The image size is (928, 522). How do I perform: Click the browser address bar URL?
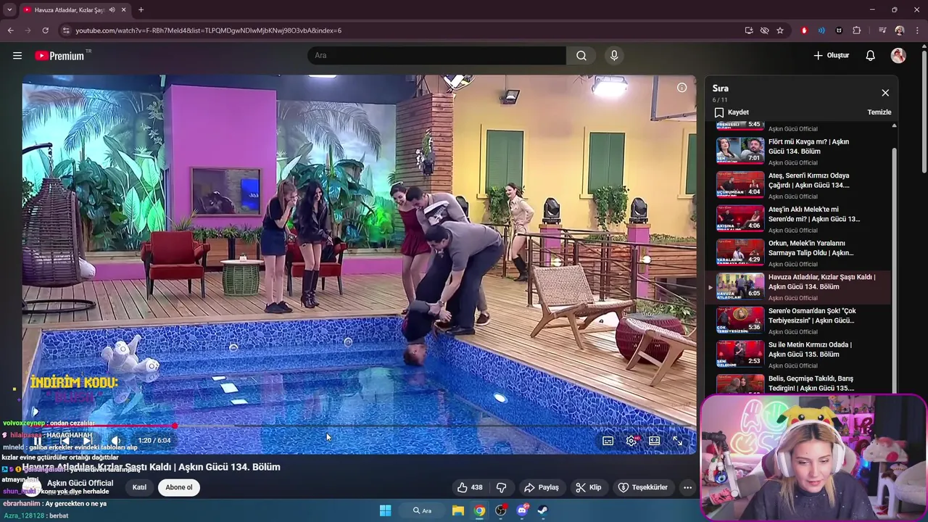pos(209,30)
